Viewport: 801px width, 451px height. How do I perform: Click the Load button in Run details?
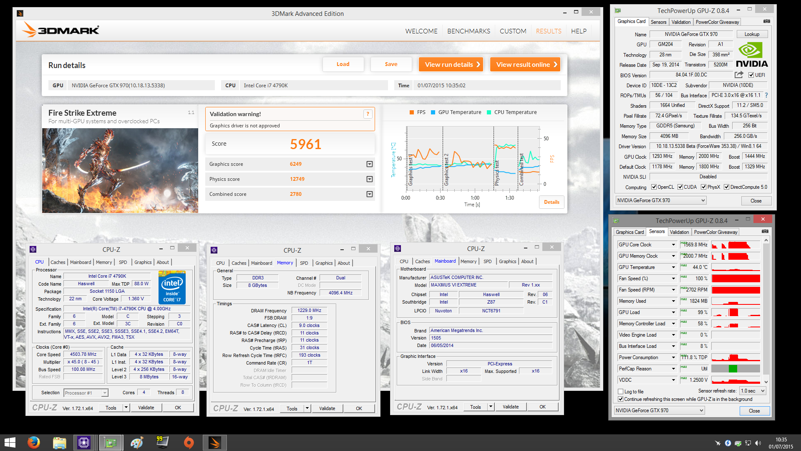(343, 64)
